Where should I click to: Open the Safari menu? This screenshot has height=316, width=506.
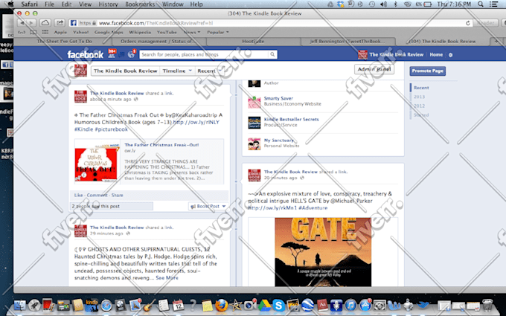(29, 4)
